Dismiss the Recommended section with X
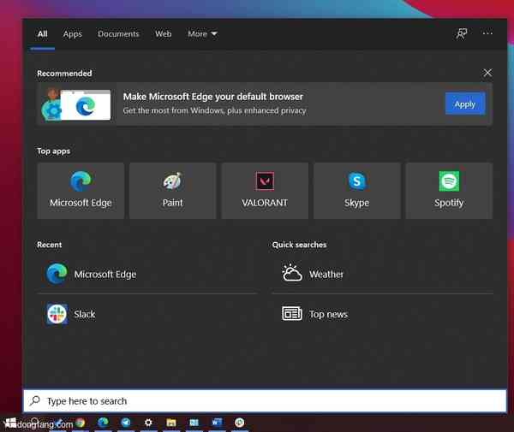The height and width of the screenshot is (432, 514). click(487, 73)
